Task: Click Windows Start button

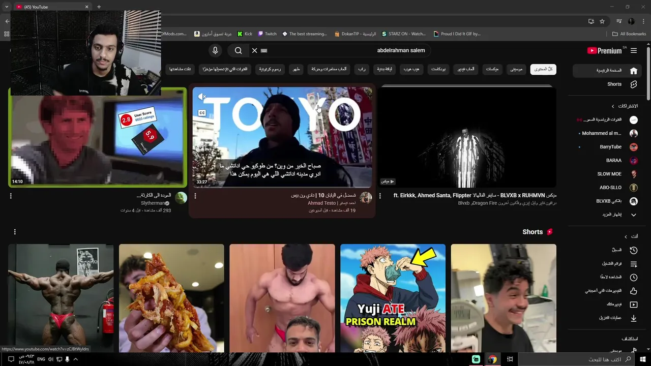Action: 643,359
